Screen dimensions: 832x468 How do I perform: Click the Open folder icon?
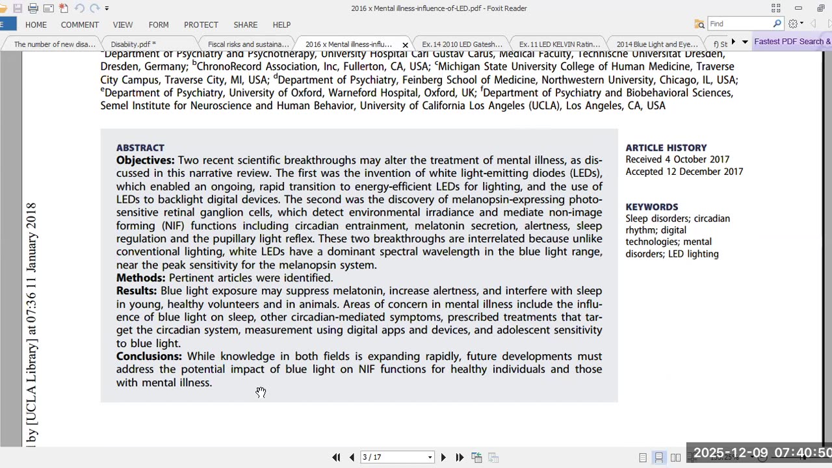(x=4, y=8)
